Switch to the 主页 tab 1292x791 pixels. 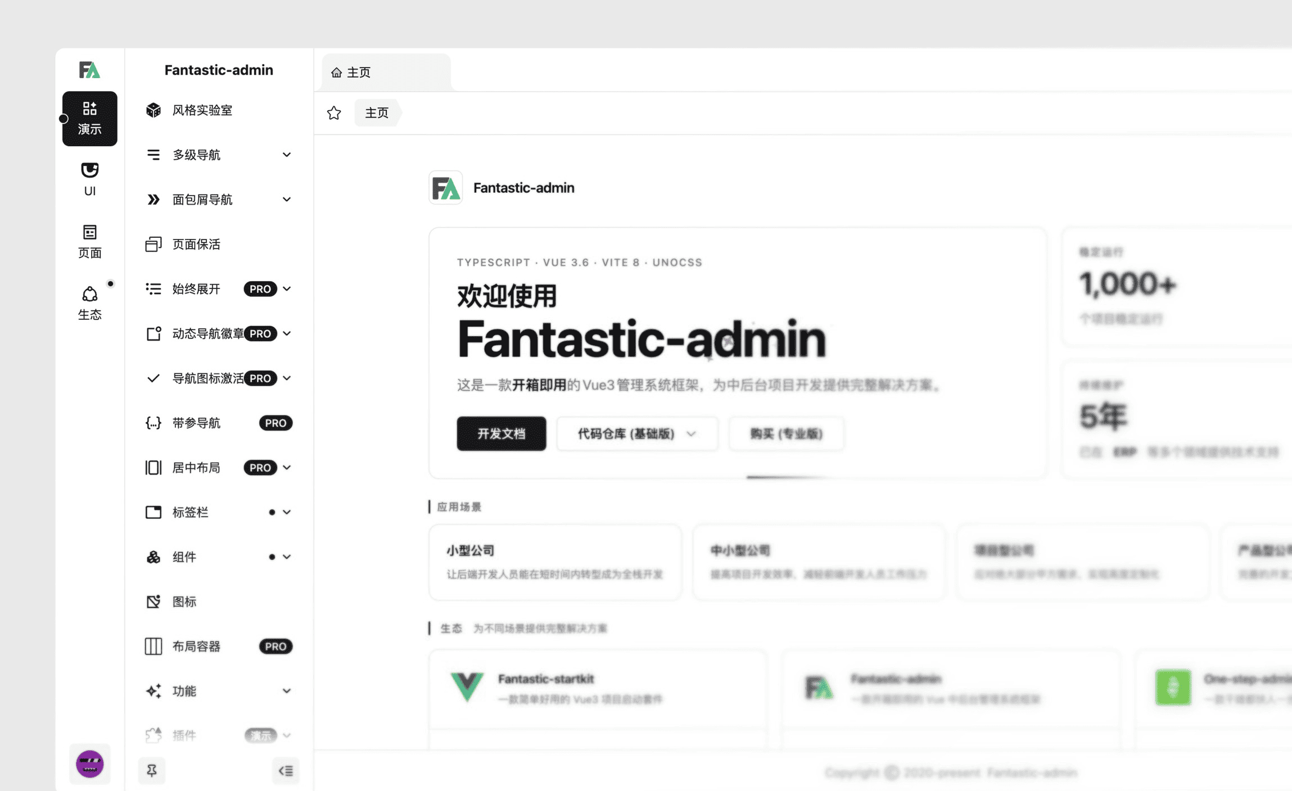coord(358,72)
